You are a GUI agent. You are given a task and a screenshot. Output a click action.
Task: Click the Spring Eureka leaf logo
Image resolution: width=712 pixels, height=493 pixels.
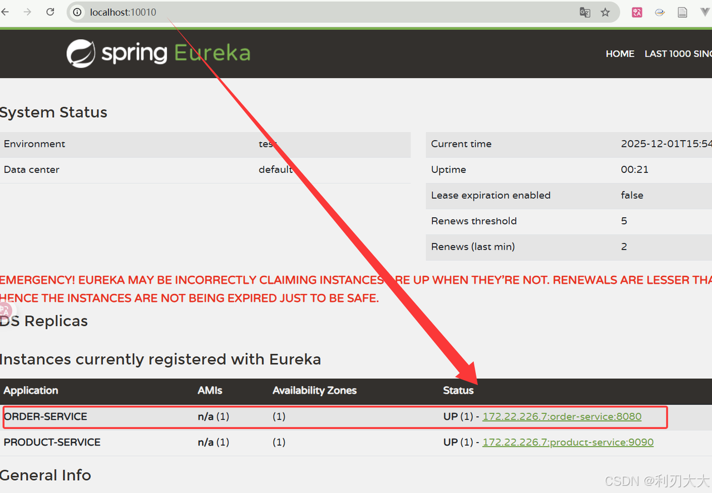pyautogui.click(x=81, y=53)
